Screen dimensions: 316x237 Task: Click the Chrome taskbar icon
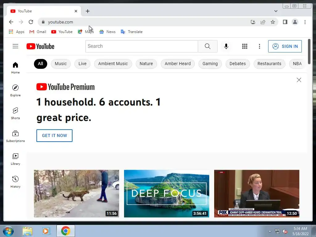tap(66, 231)
